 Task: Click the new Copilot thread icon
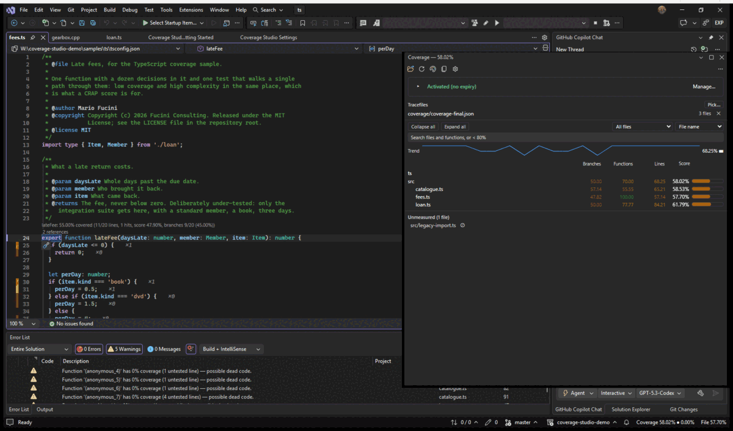(704, 49)
